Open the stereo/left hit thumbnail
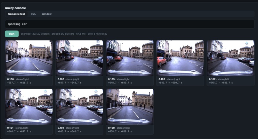 click(230, 58)
